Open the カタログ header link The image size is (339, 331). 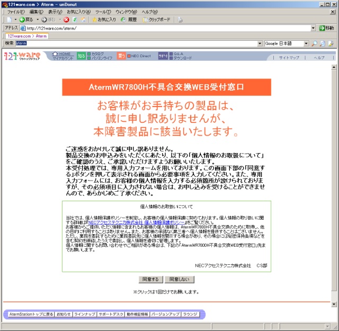(x=95, y=54)
